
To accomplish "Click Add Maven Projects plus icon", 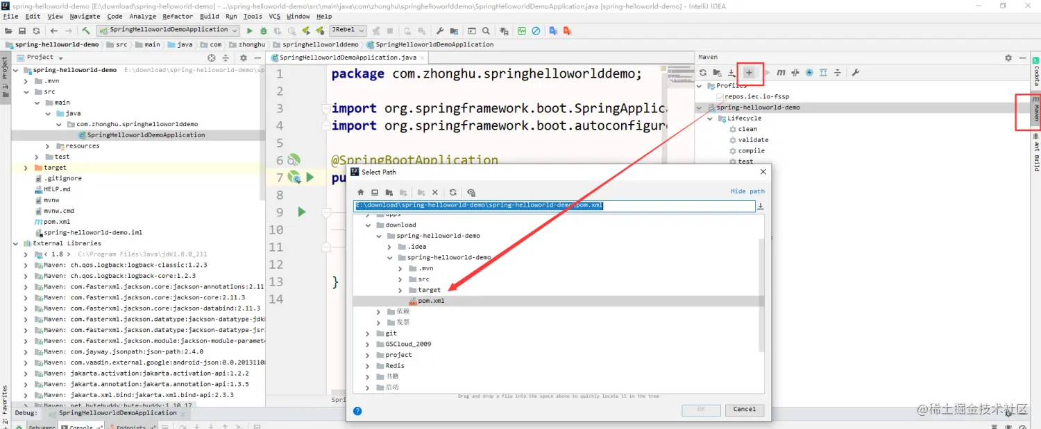I will click(x=749, y=73).
